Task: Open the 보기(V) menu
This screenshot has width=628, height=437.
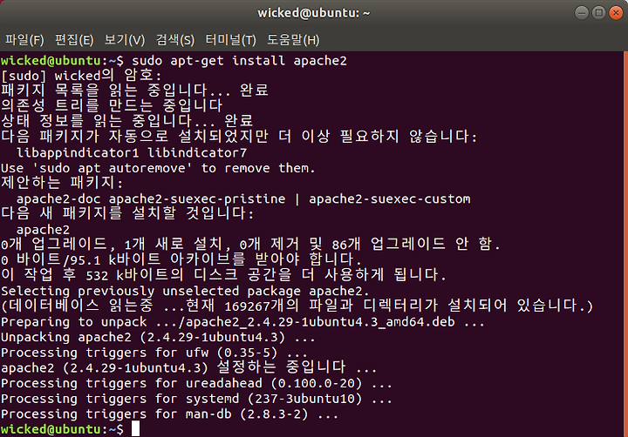Action: pos(125,40)
